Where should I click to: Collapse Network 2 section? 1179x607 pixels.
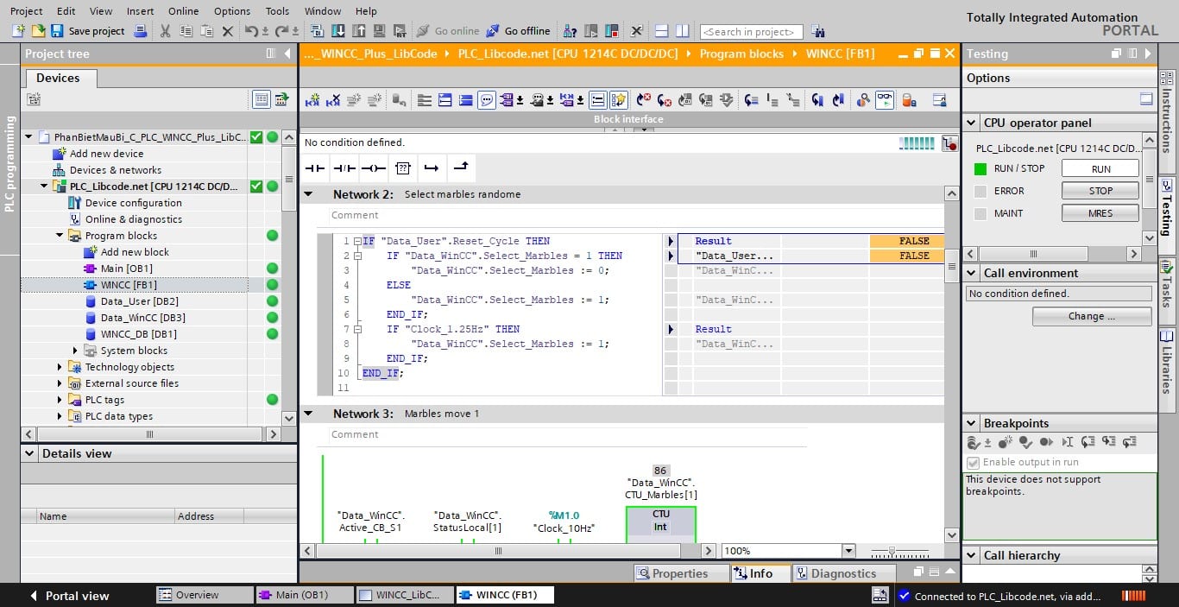(x=309, y=194)
